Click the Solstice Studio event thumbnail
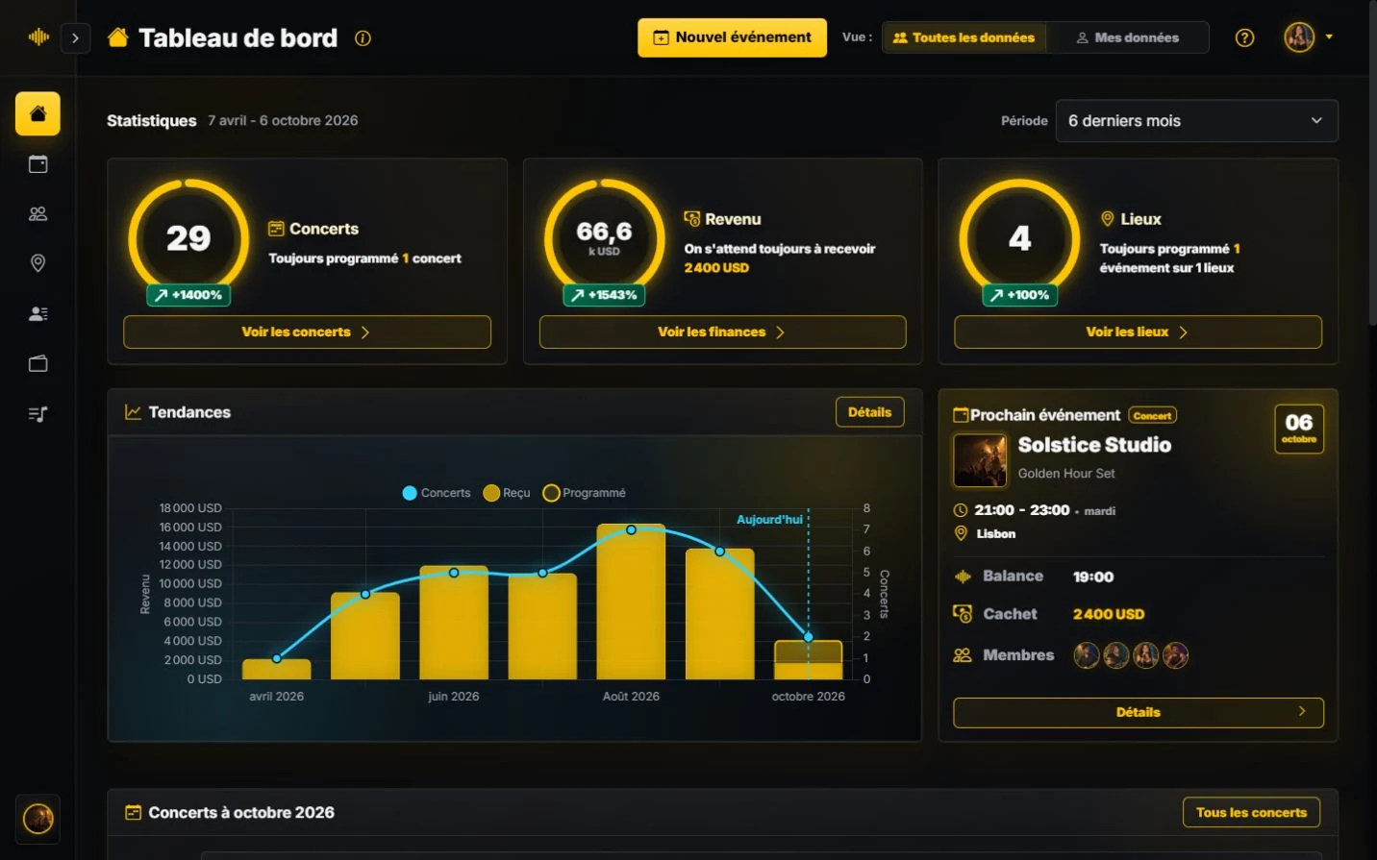The image size is (1377, 860). [x=980, y=460]
